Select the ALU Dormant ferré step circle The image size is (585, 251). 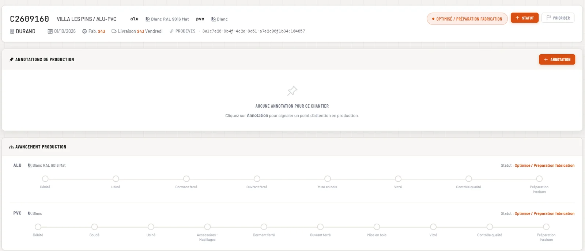pos(186,179)
